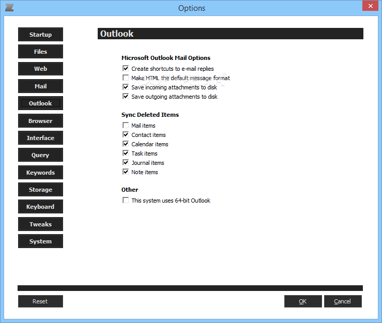Viewport: 382px width, 323px height.
Task: Toggle the Task items checkbox
Action: pyautogui.click(x=126, y=153)
